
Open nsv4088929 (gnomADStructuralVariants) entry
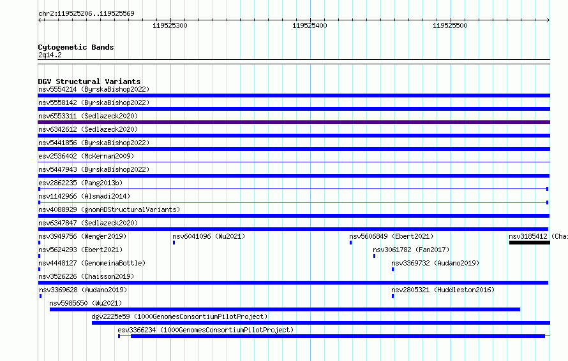[x=109, y=209]
